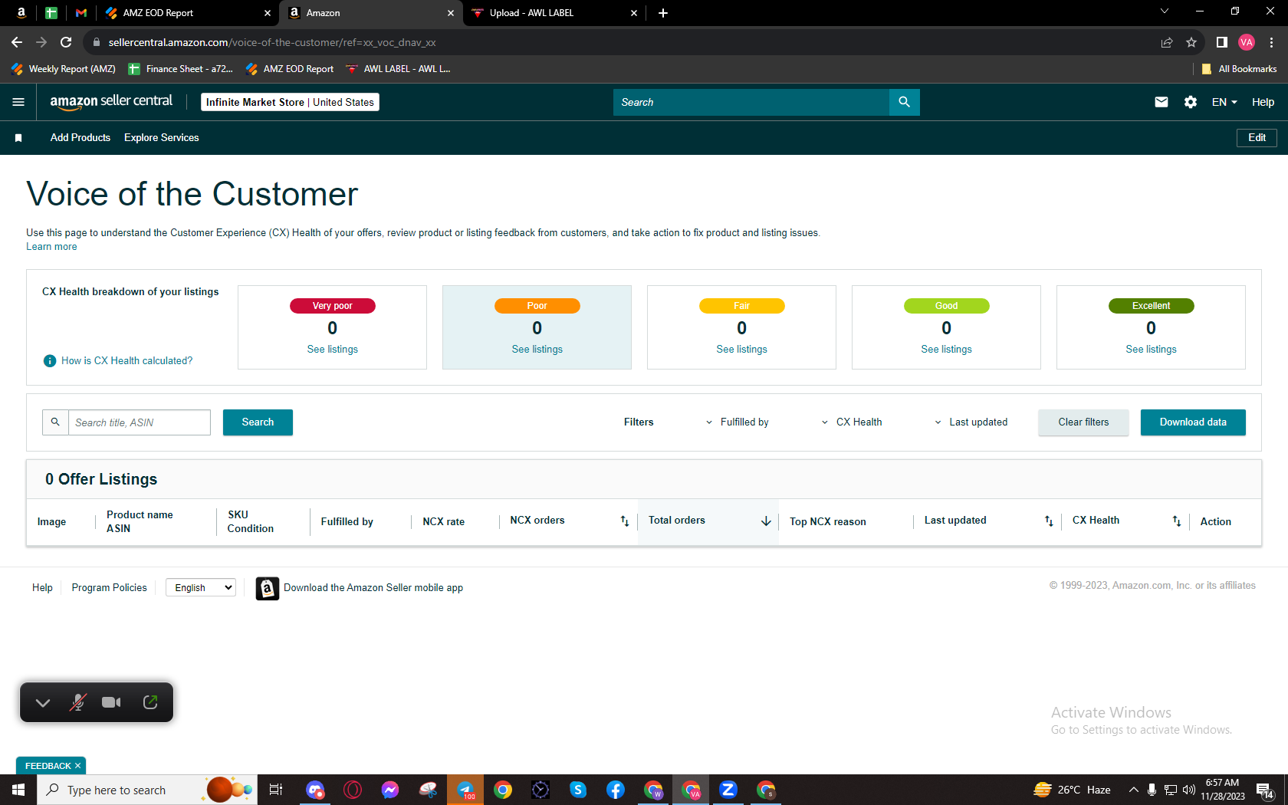
Task: Open the Finance Sheet bookmark
Action: coord(181,69)
